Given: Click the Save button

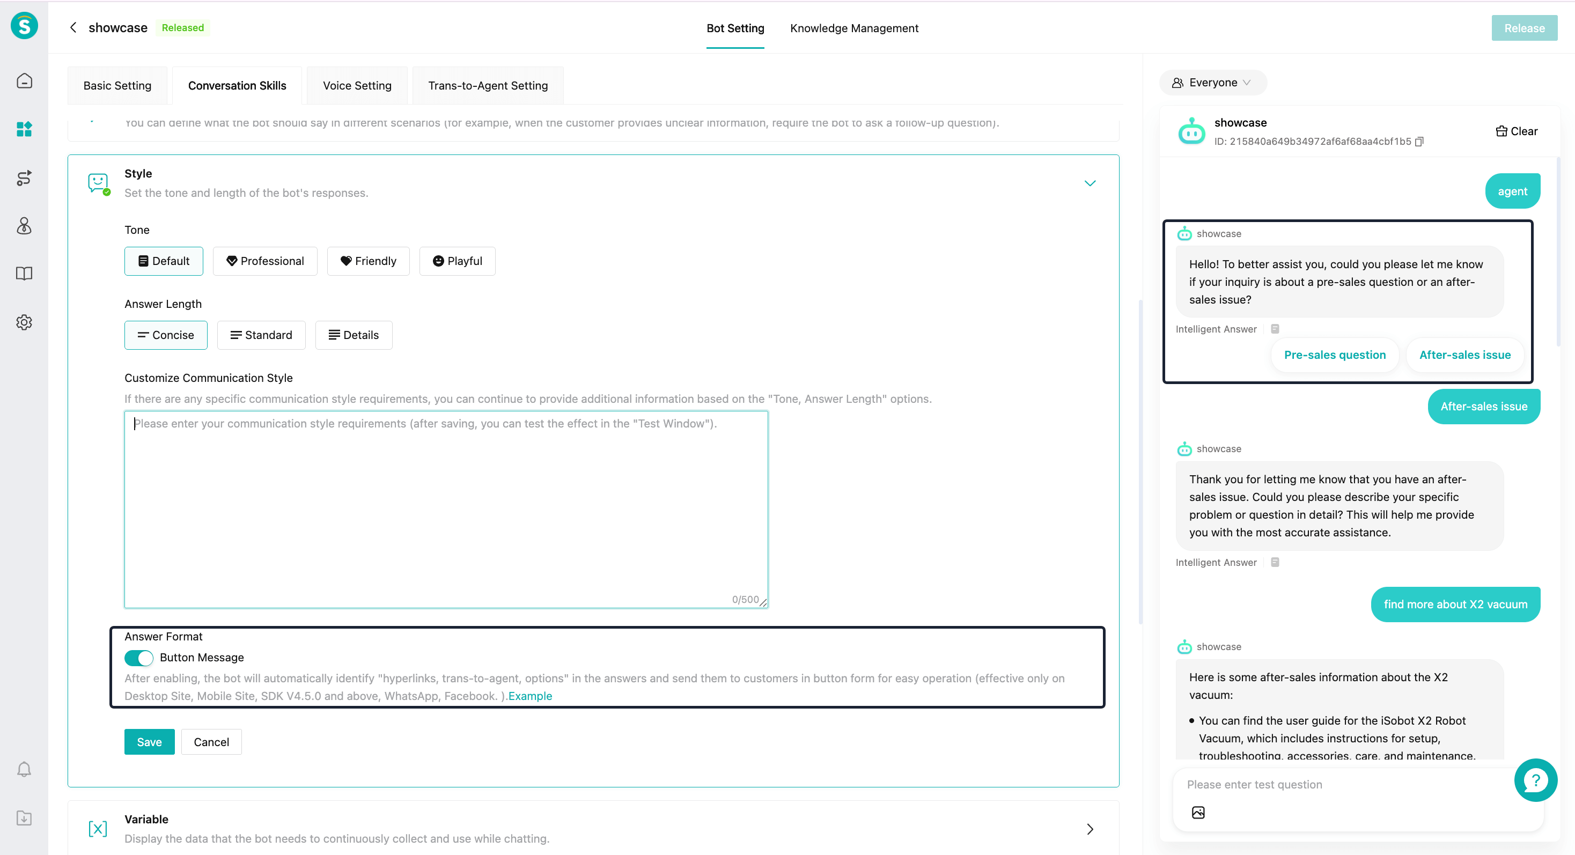Looking at the screenshot, I should click(149, 742).
